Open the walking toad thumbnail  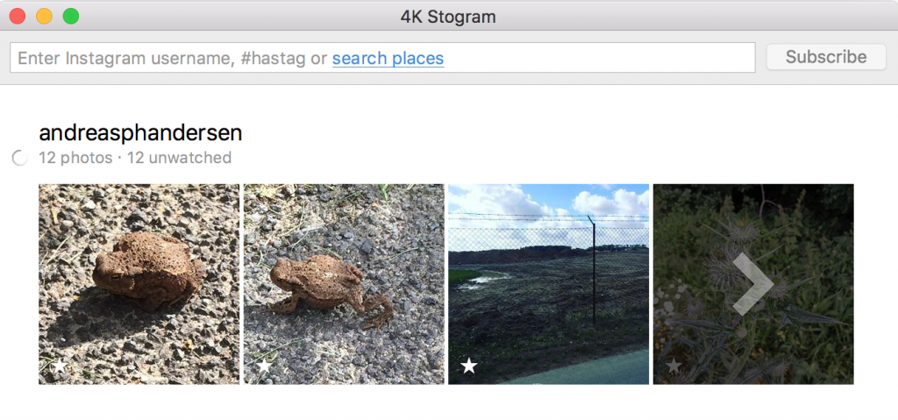pyautogui.click(x=344, y=284)
